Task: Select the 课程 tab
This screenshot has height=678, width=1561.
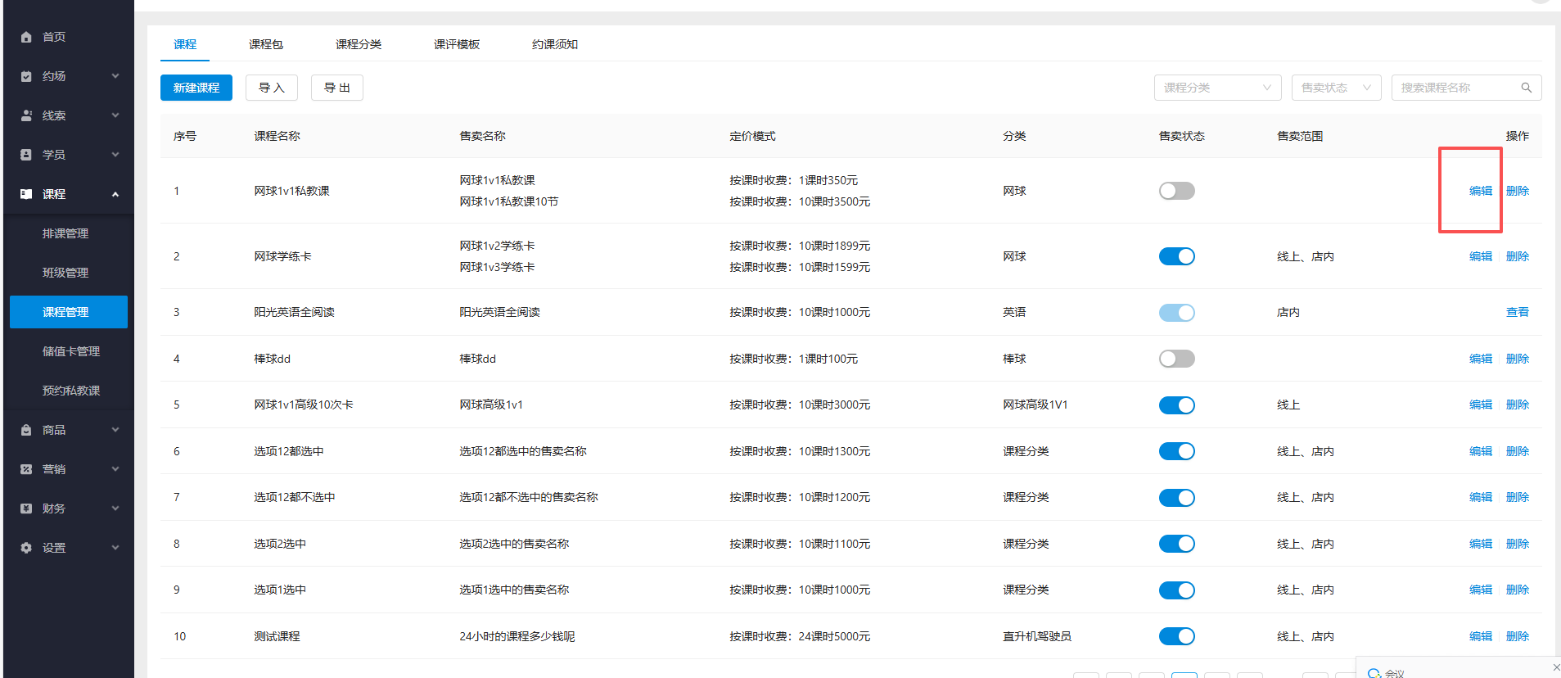Action: point(185,44)
